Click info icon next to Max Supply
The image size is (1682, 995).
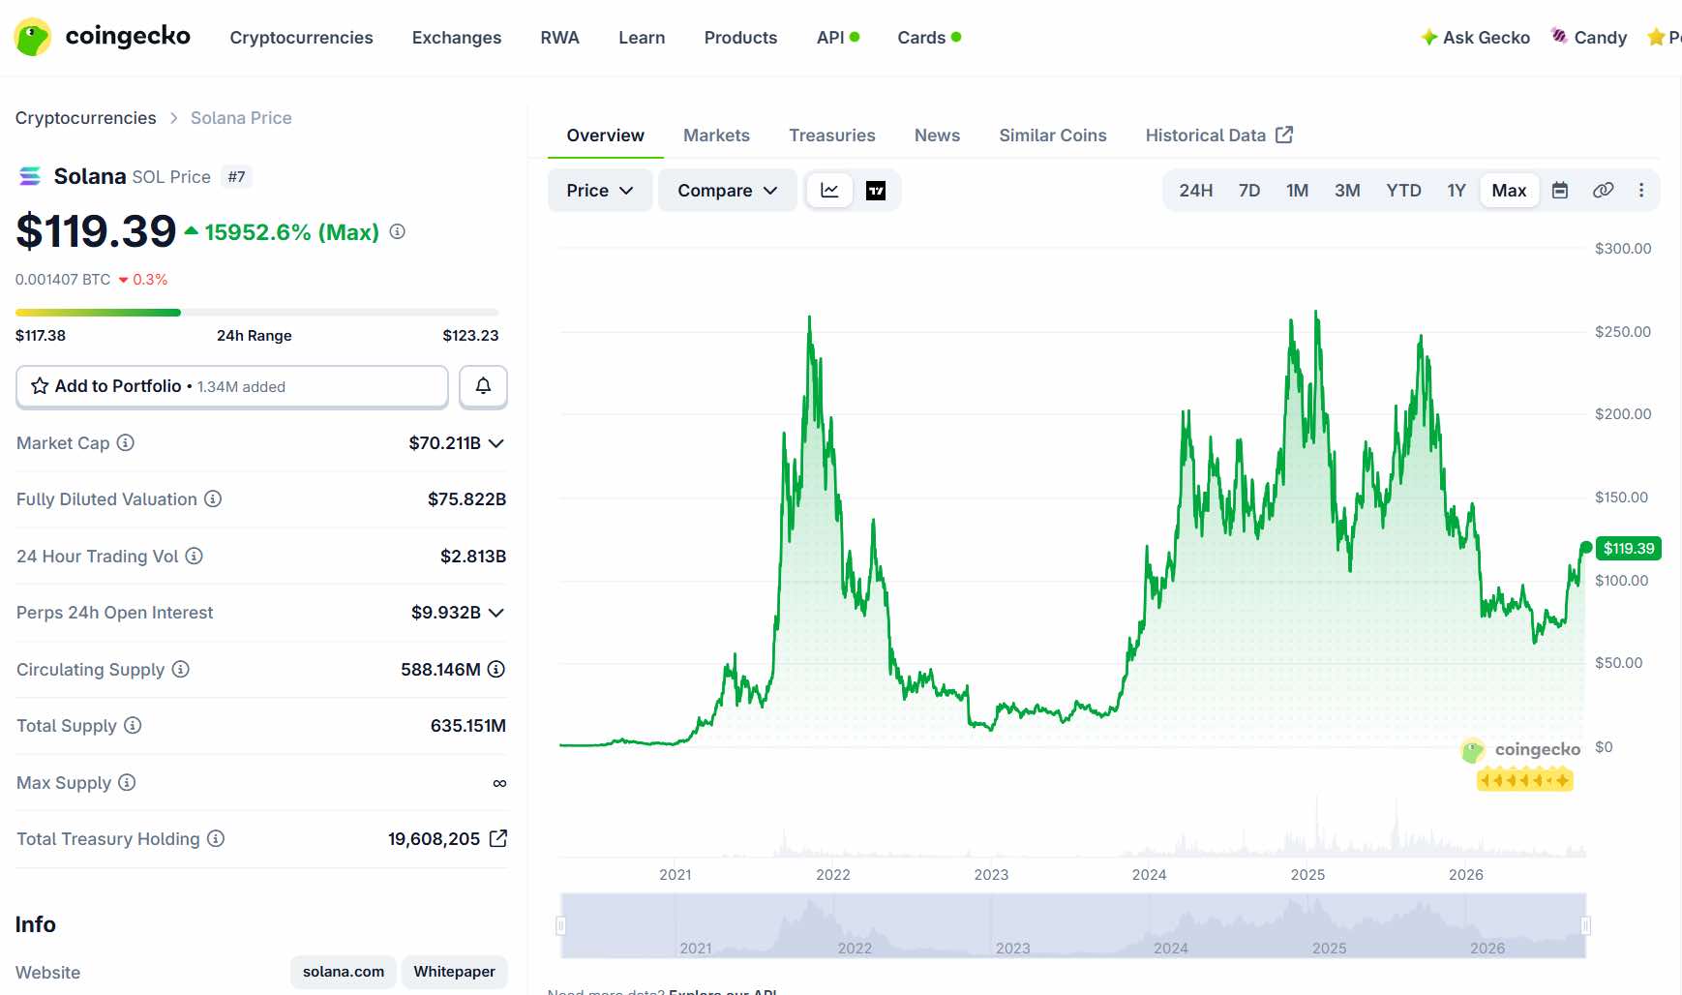127,782
